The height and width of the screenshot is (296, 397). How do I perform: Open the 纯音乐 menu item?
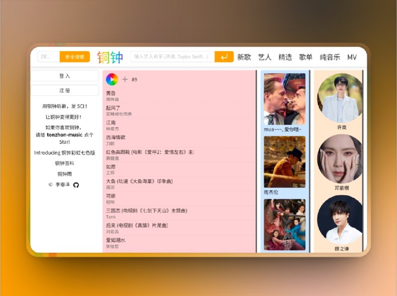[x=329, y=57]
